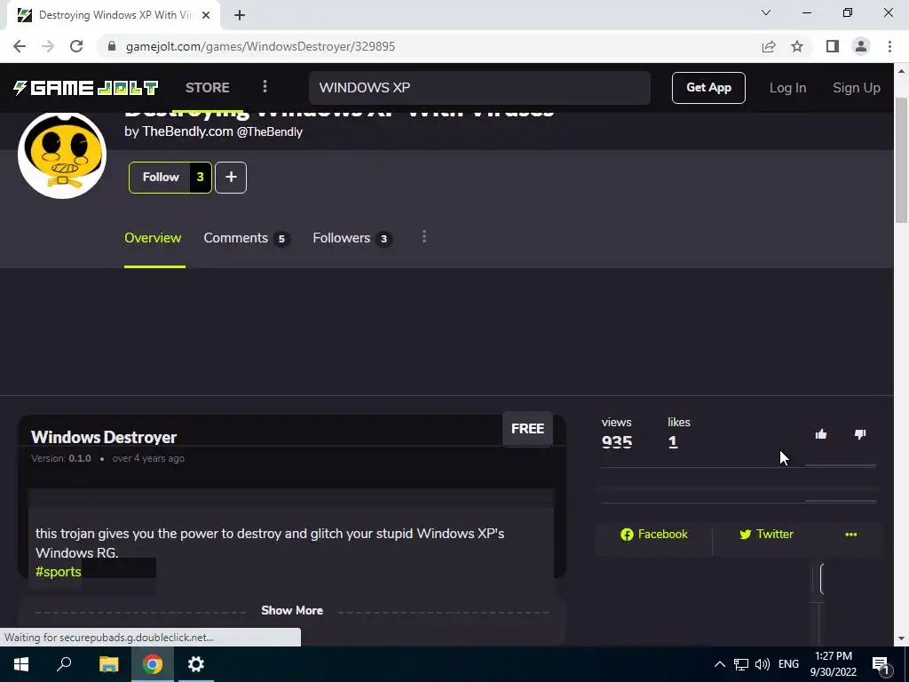
Task: Open Windows taskbar search
Action: click(64, 664)
